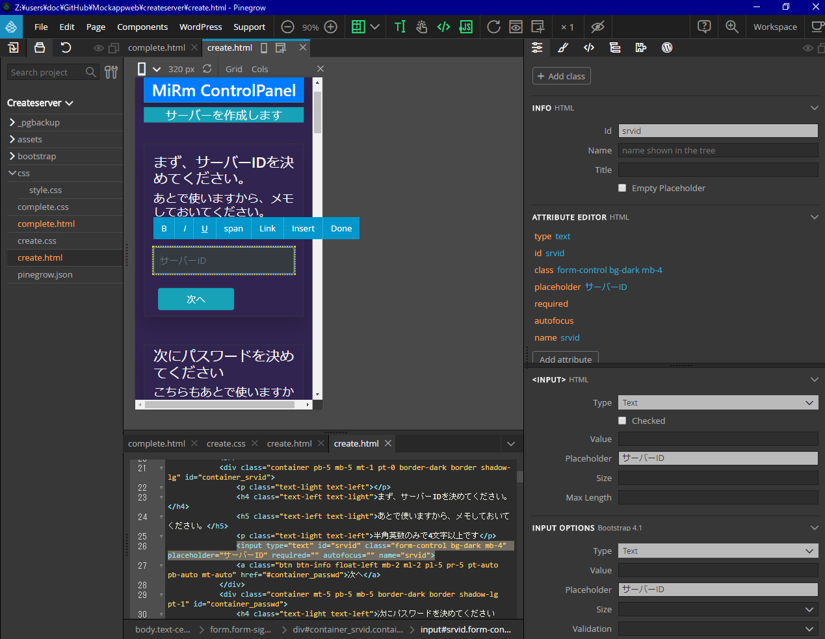This screenshot has width=825, height=639.
Task: Open the Components menu
Action: pos(142,27)
